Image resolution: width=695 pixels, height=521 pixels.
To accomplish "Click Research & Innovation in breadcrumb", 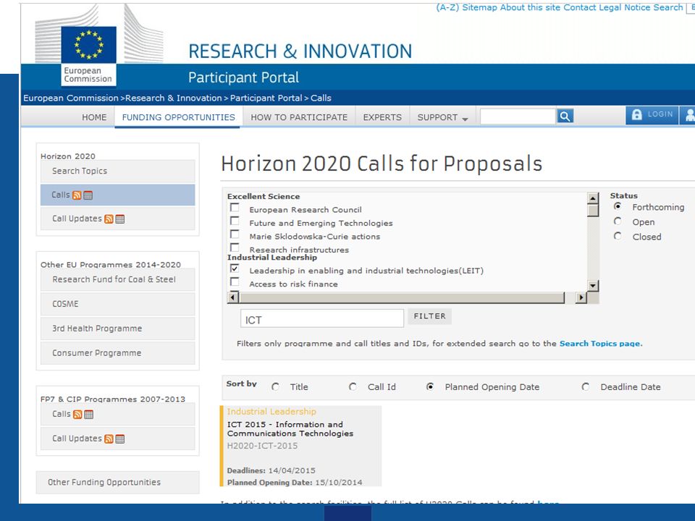I will [x=173, y=98].
